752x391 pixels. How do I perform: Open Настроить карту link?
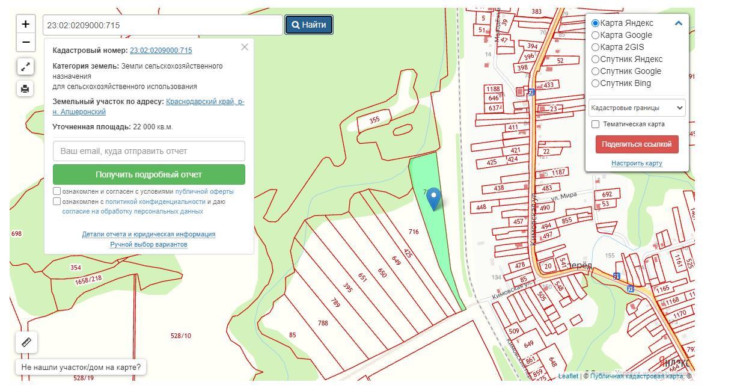[x=637, y=164]
